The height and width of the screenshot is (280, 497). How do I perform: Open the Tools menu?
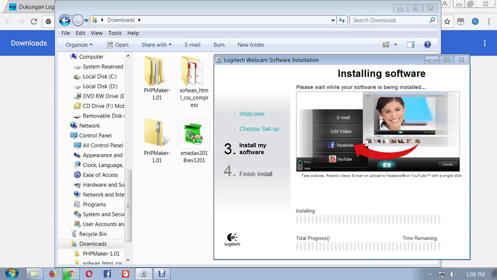pos(115,33)
